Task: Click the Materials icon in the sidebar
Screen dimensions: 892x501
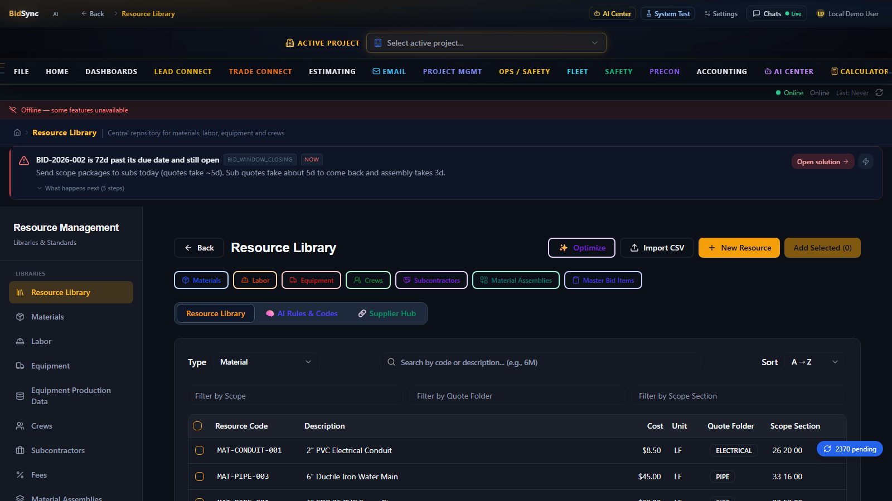Action: pos(20,317)
